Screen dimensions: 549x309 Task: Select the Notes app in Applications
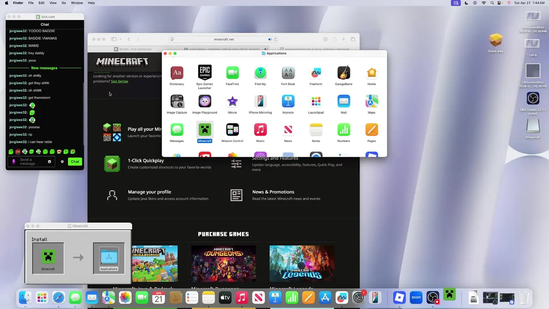(316, 130)
